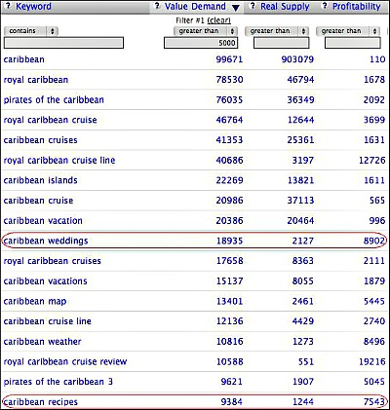Click Real Supply value 1244
The width and height of the screenshot is (390, 410).
[303, 402]
